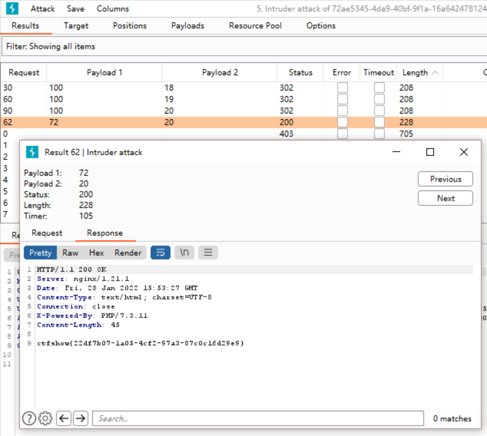Sort by Length column arrow
The height and width of the screenshot is (436, 487).
(x=435, y=73)
